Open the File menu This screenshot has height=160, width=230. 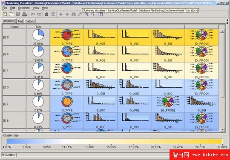pyautogui.click(x=5, y=8)
